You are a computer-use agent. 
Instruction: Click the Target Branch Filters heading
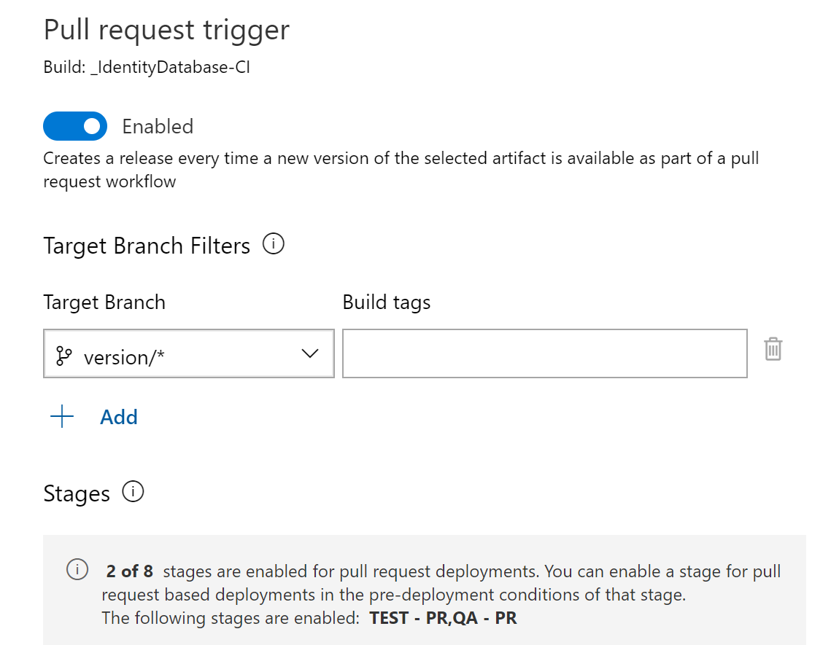click(x=147, y=246)
